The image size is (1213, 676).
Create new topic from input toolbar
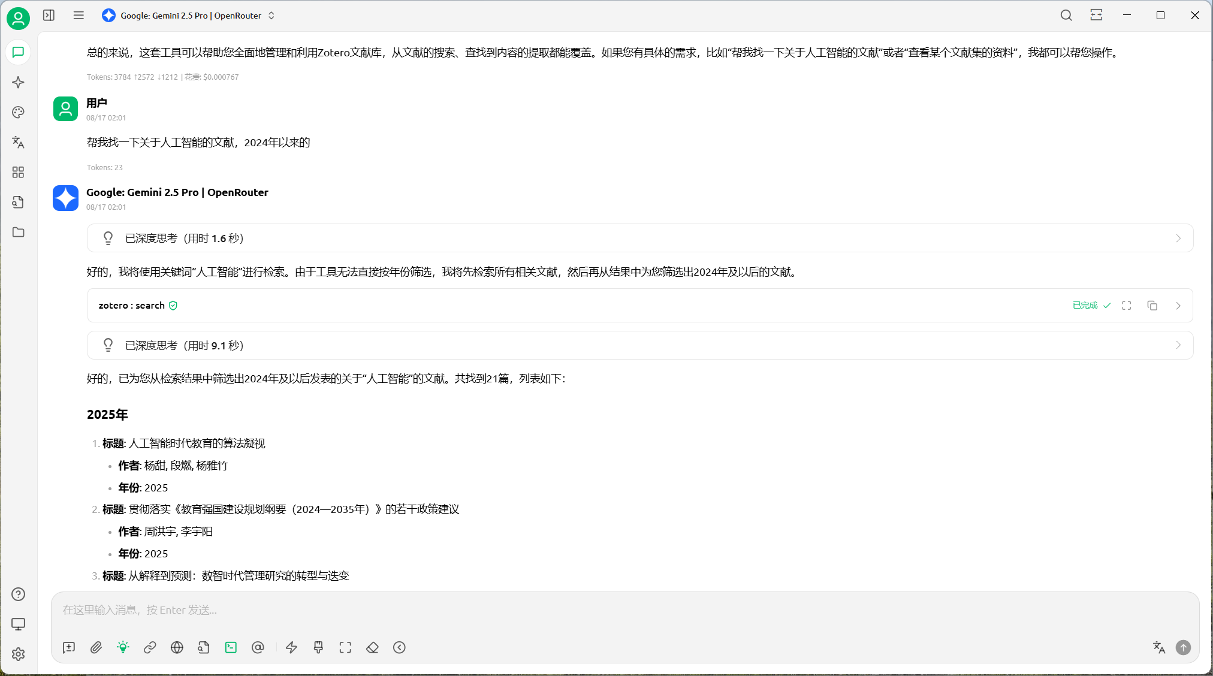pos(68,647)
